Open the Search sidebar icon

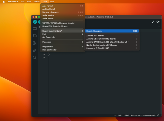point(35,58)
